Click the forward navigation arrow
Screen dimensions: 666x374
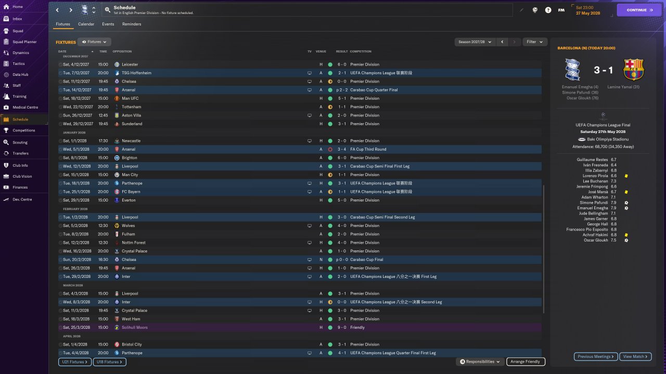point(71,10)
